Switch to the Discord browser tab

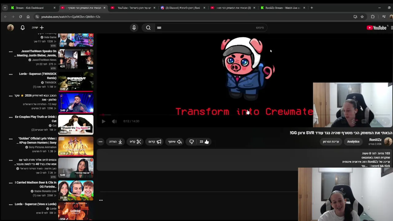182,8
